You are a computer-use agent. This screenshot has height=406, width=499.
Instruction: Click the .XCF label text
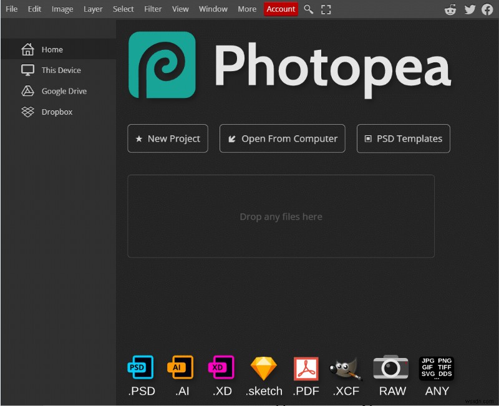346,391
